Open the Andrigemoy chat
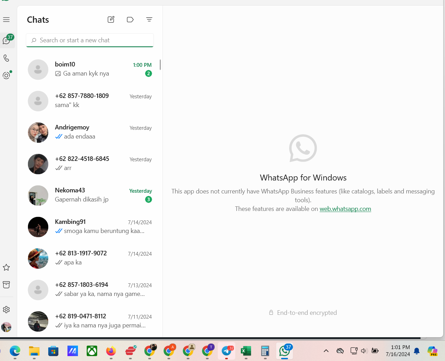The image size is (445, 361). click(90, 132)
